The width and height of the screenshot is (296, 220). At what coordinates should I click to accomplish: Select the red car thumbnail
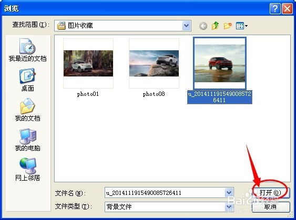[220, 63]
